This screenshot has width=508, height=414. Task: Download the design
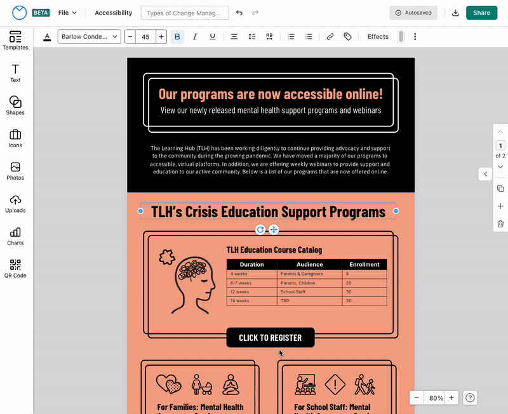[455, 13]
